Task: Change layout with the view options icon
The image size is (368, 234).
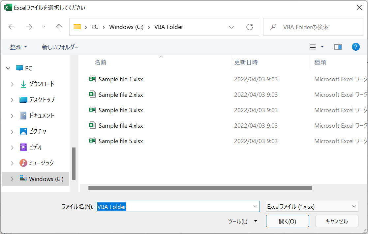Action: tap(312, 47)
